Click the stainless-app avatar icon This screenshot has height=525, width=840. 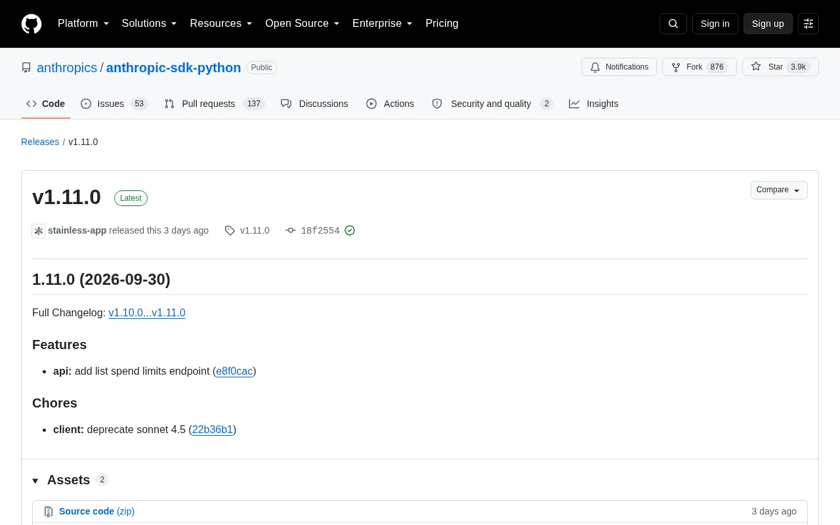pos(39,230)
